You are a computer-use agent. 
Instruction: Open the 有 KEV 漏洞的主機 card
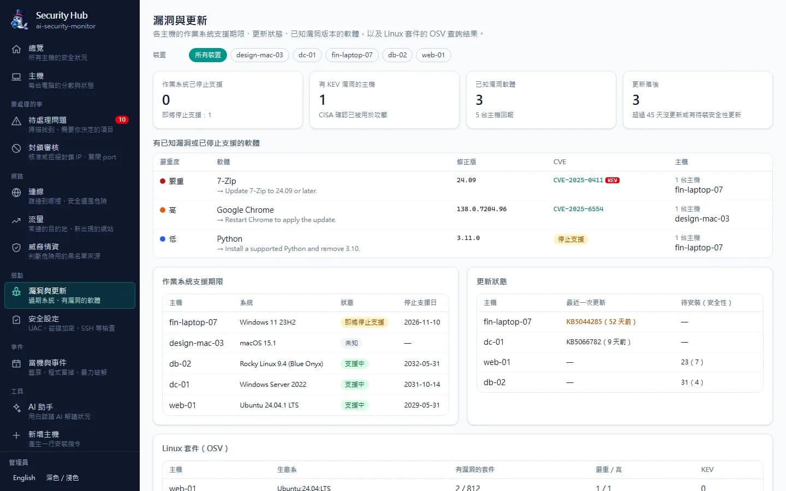[x=384, y=100]
